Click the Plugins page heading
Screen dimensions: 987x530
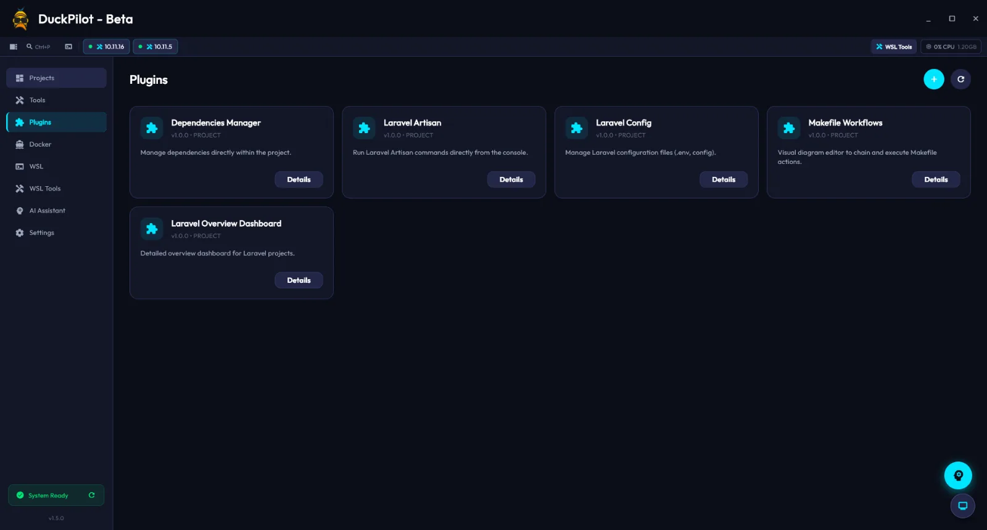coord(149,79)
